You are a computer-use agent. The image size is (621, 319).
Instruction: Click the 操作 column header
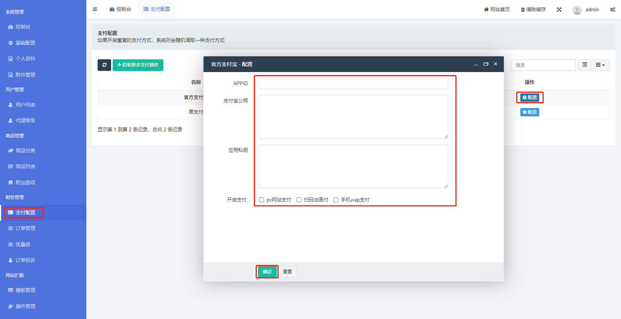530,82
